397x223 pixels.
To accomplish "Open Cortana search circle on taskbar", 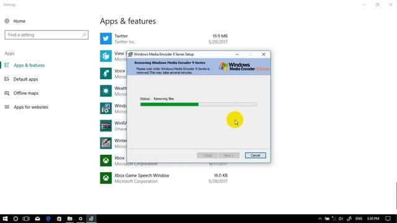I will coord(16,219).
